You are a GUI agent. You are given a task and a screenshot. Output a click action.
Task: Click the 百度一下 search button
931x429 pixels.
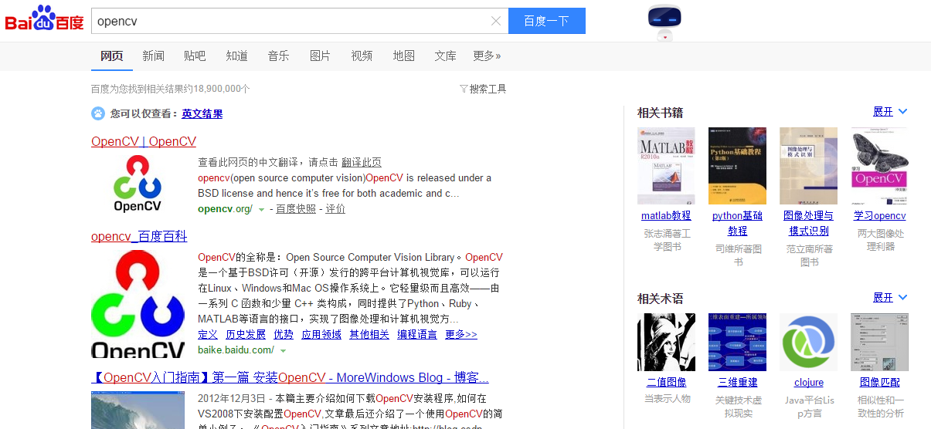coord(547,21)
